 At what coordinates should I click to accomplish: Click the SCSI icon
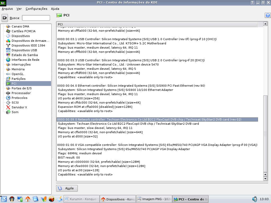pyautogui.click(x=8, y=103)
